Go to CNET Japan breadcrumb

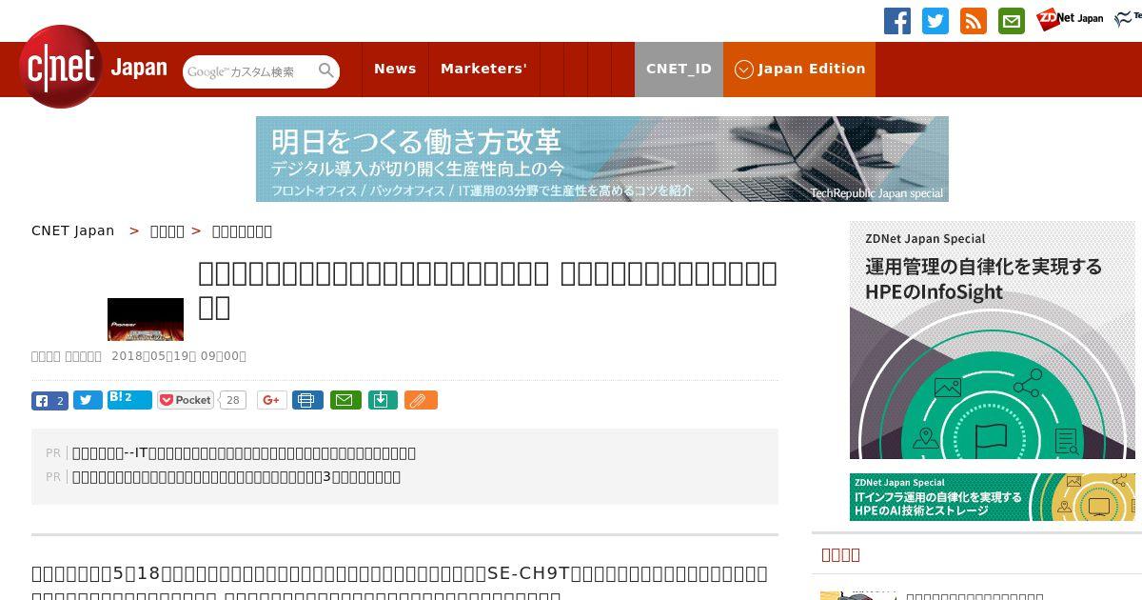[73, 230]
